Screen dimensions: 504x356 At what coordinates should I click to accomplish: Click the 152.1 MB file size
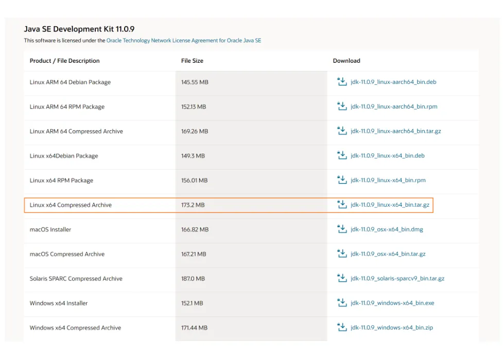tap(192, 304)
